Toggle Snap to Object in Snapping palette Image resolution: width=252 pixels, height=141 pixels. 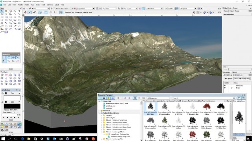9,58
